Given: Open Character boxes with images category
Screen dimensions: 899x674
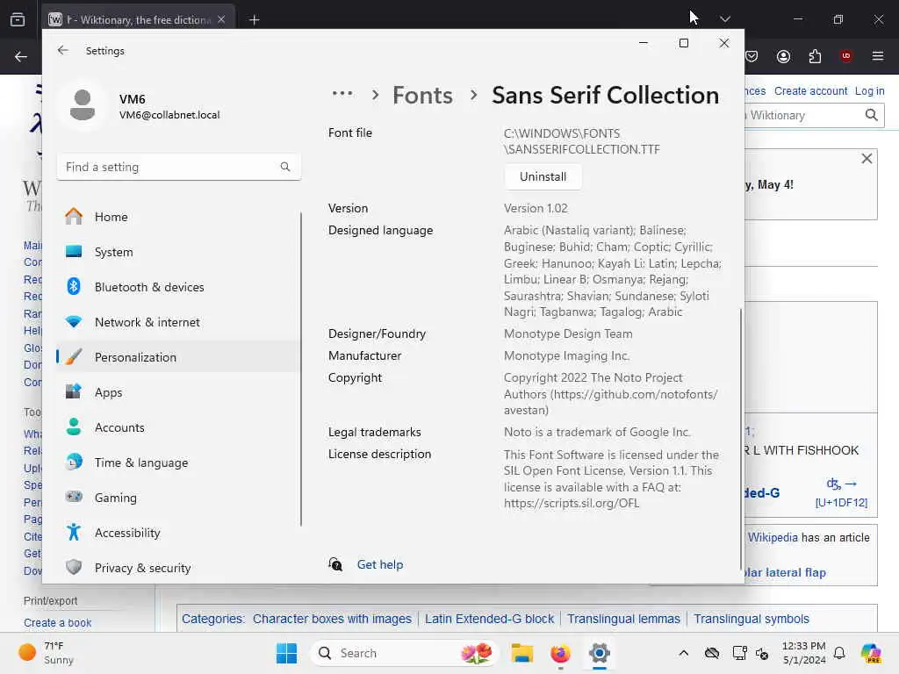Looking at the screenshot, I should tap(332, 619).
